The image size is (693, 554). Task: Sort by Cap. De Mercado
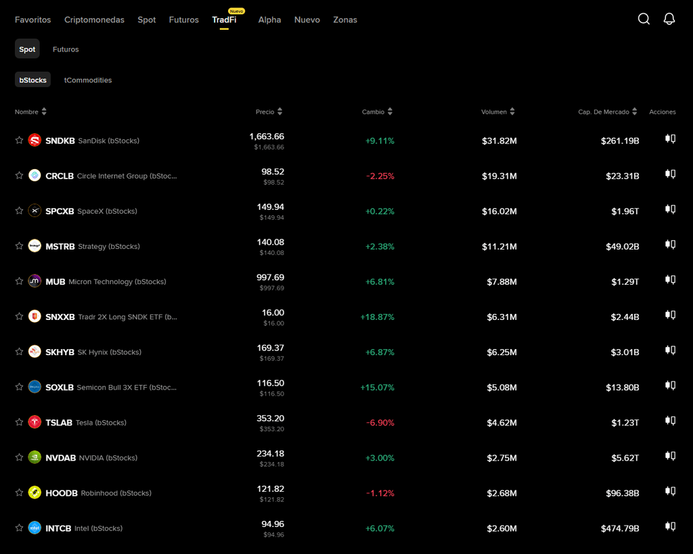(x=607, y=112)
